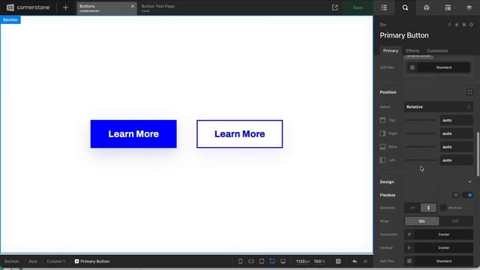Image resolution: width=480 pixels, height=270 pixels.
Task: Open the elements cube icon
Action: coord(427,7)
